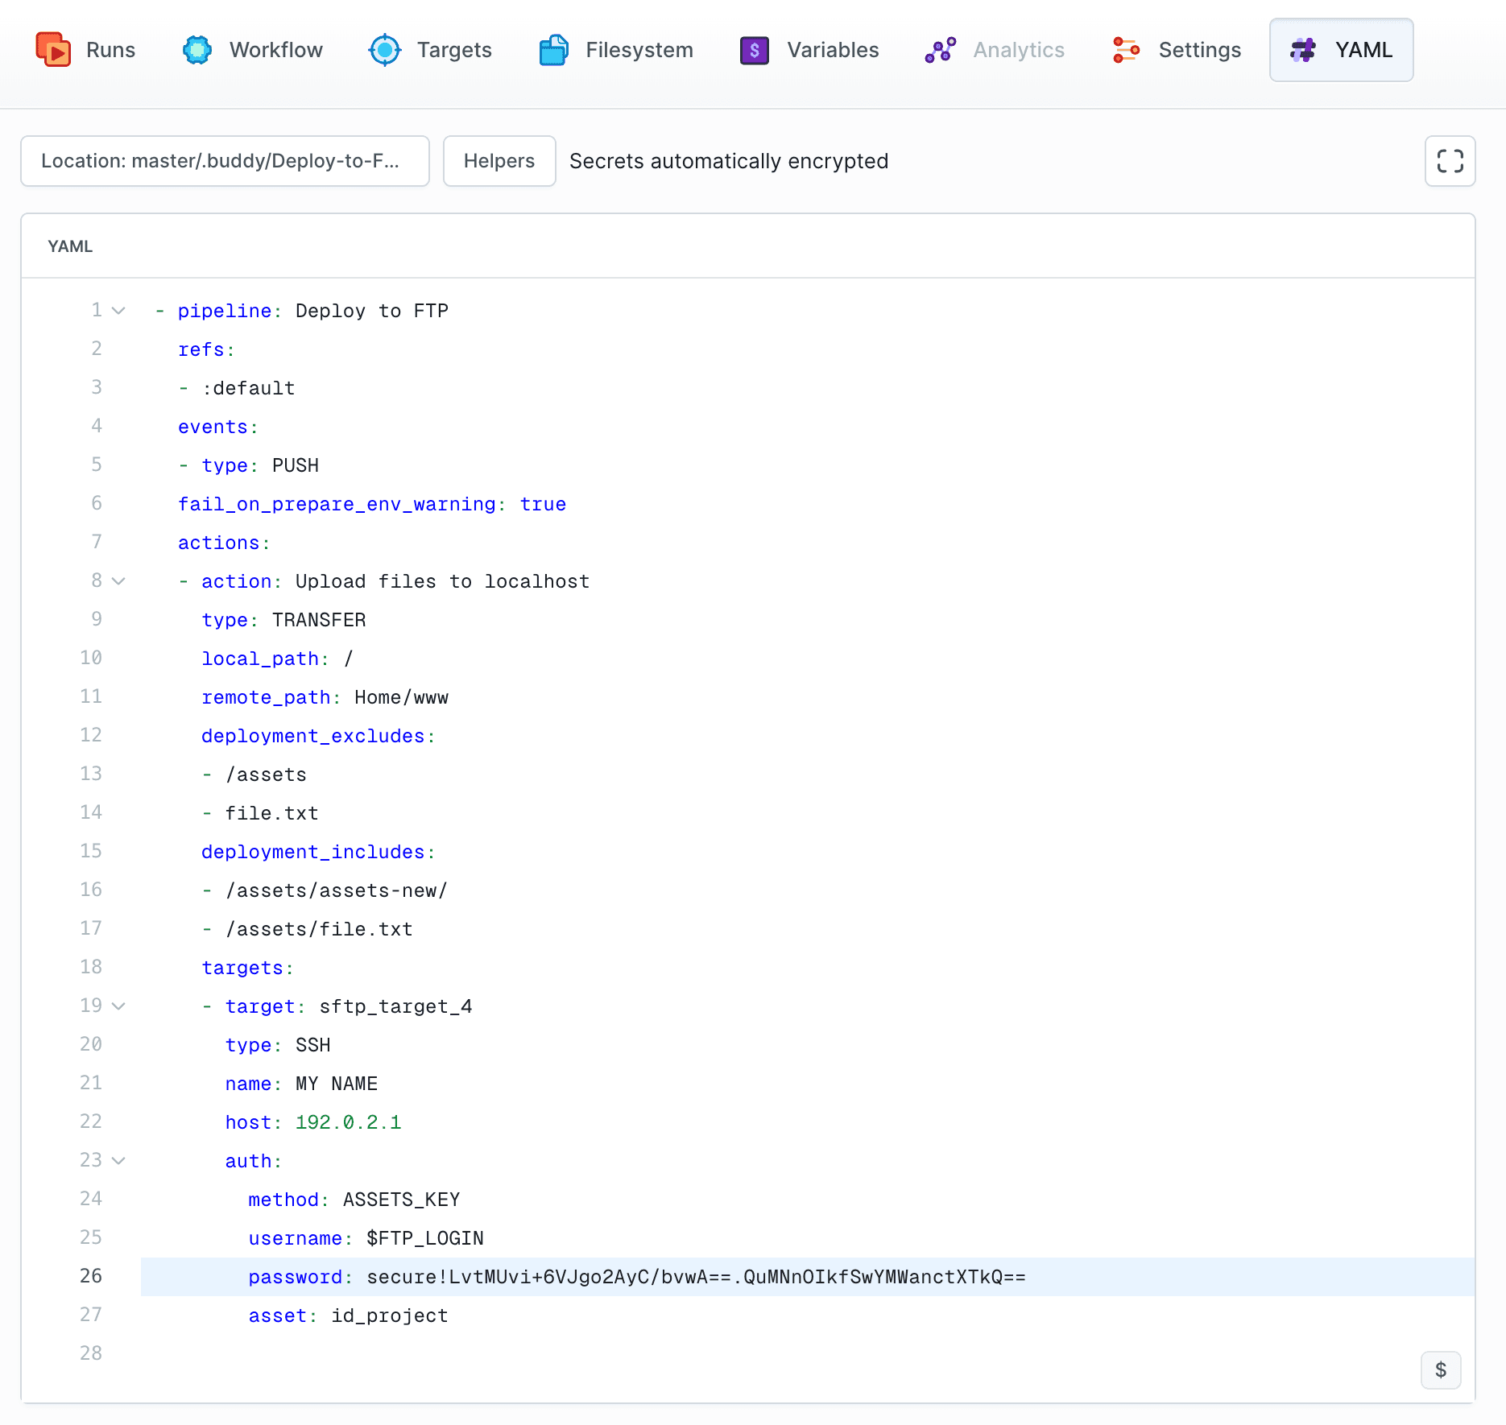Click the Location master/.buddy/Deploy-to-F button
Image resolution: width=1506 pixels, height=1425 pixels.
pyautogui.click(x=225, y=161)
